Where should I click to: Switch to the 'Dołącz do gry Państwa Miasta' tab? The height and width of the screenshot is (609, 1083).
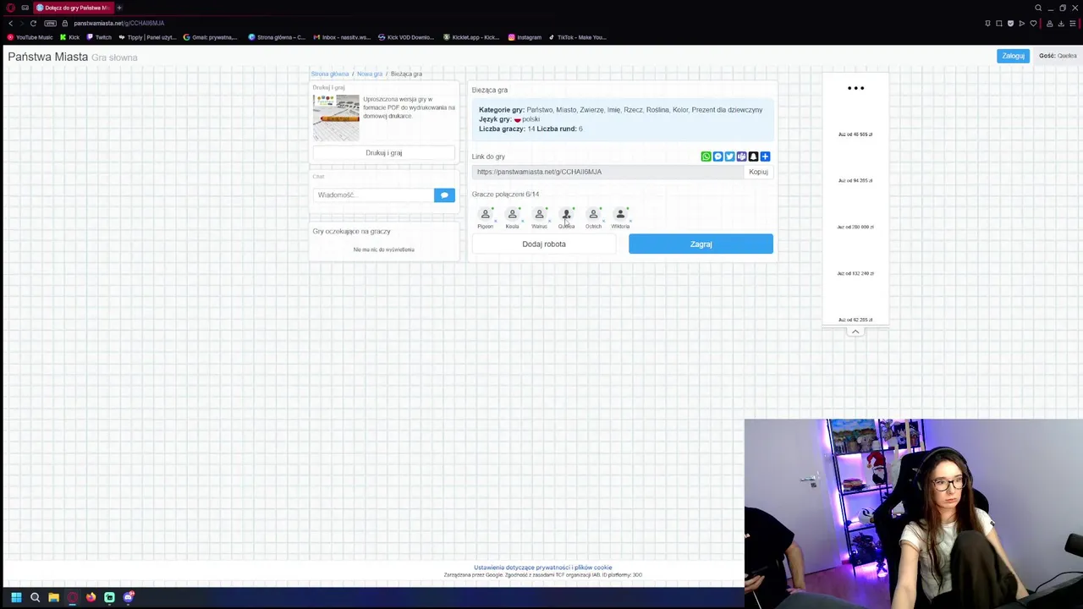point(73,8)
